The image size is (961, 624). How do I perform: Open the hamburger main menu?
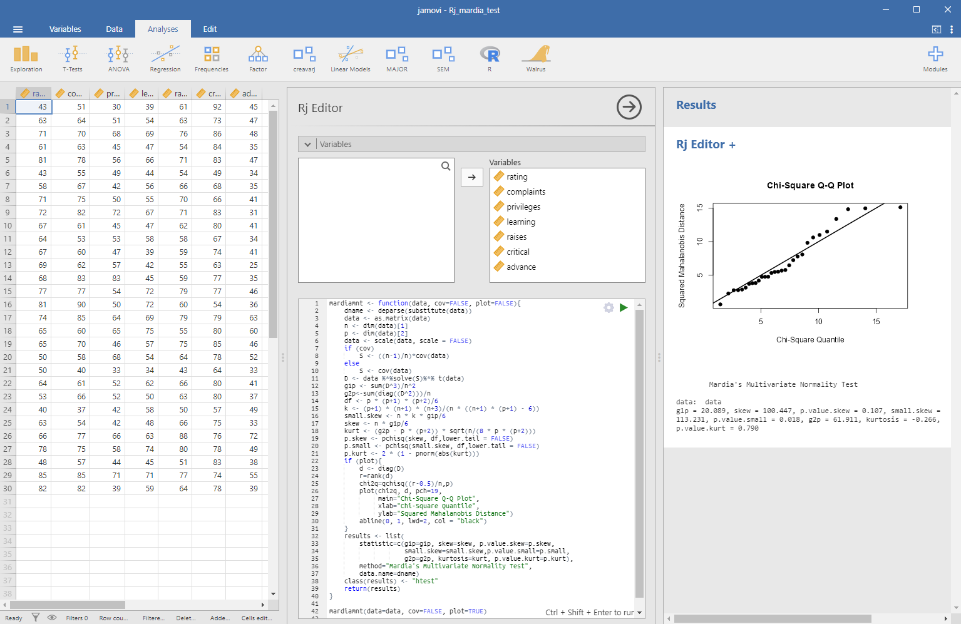(18, 29)
